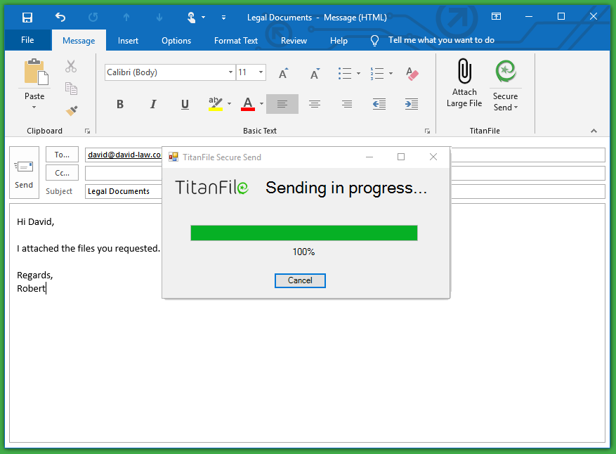Apply numbered list formatting
This screenshot has height=454, width=616.
pos(377,74)
